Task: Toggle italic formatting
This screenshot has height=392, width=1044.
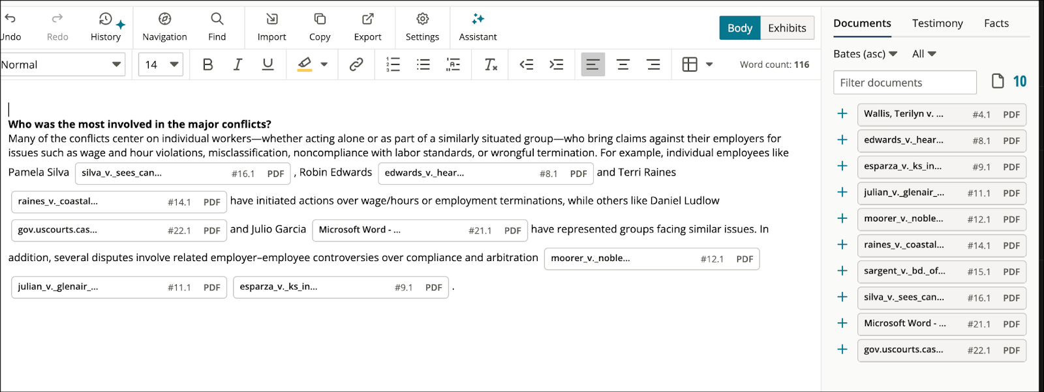Action: tap(238, 64)
